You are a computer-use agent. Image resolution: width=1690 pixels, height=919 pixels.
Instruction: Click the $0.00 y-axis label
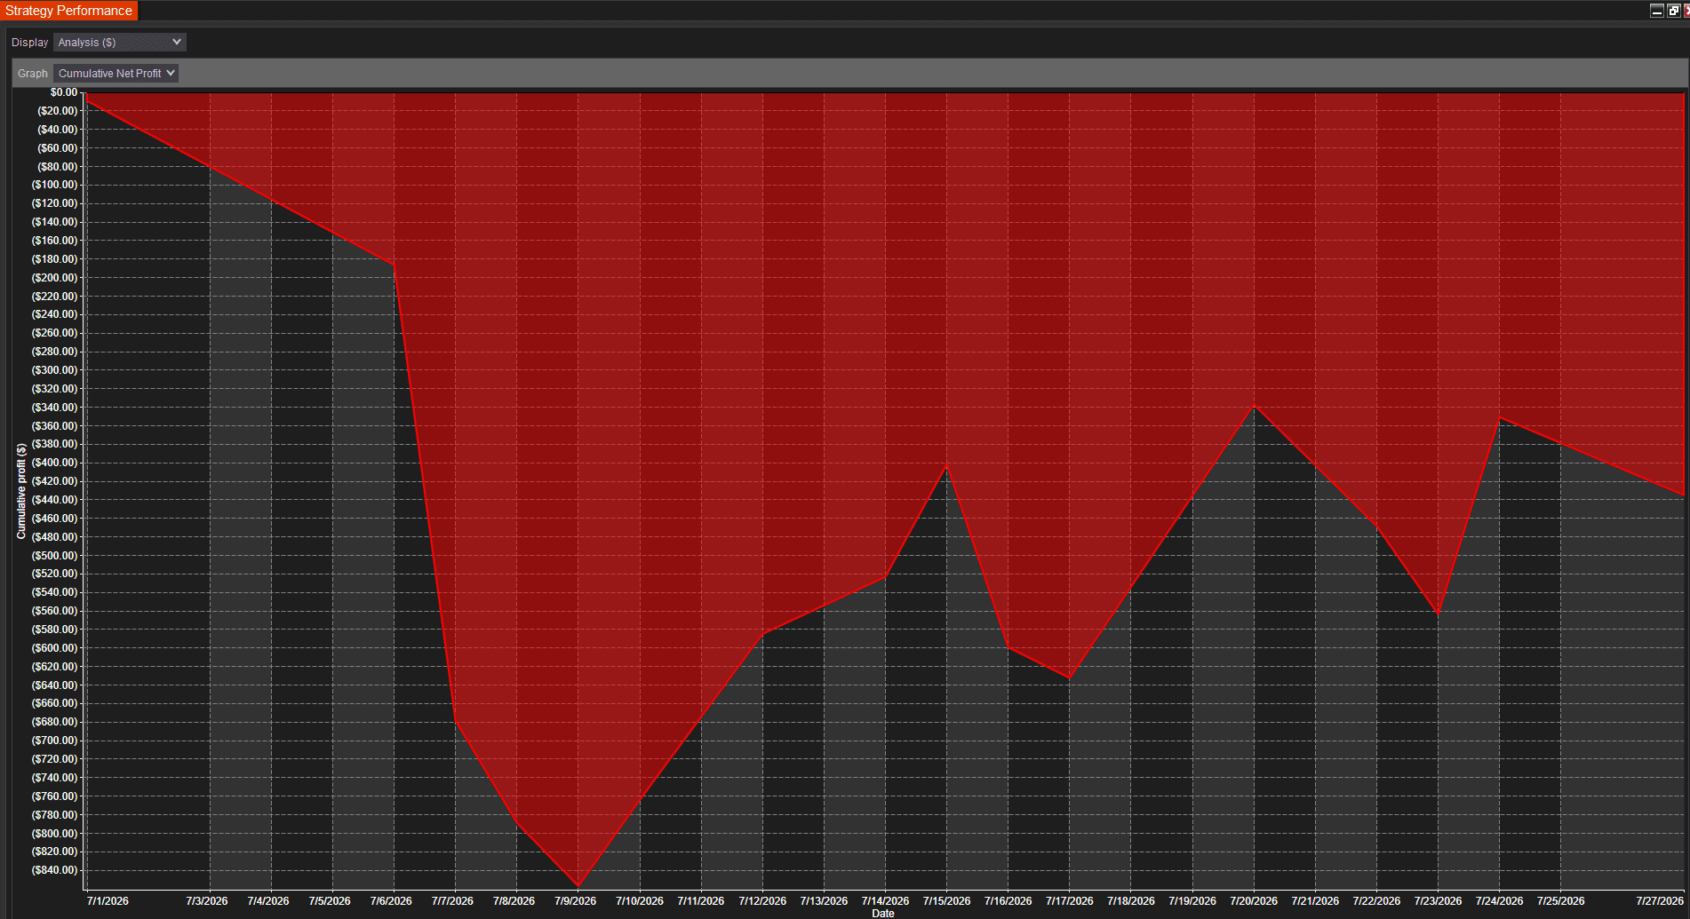(64, 92)
